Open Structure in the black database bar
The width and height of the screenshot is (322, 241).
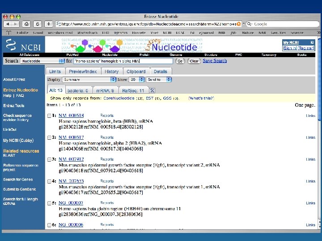(211, 55)
